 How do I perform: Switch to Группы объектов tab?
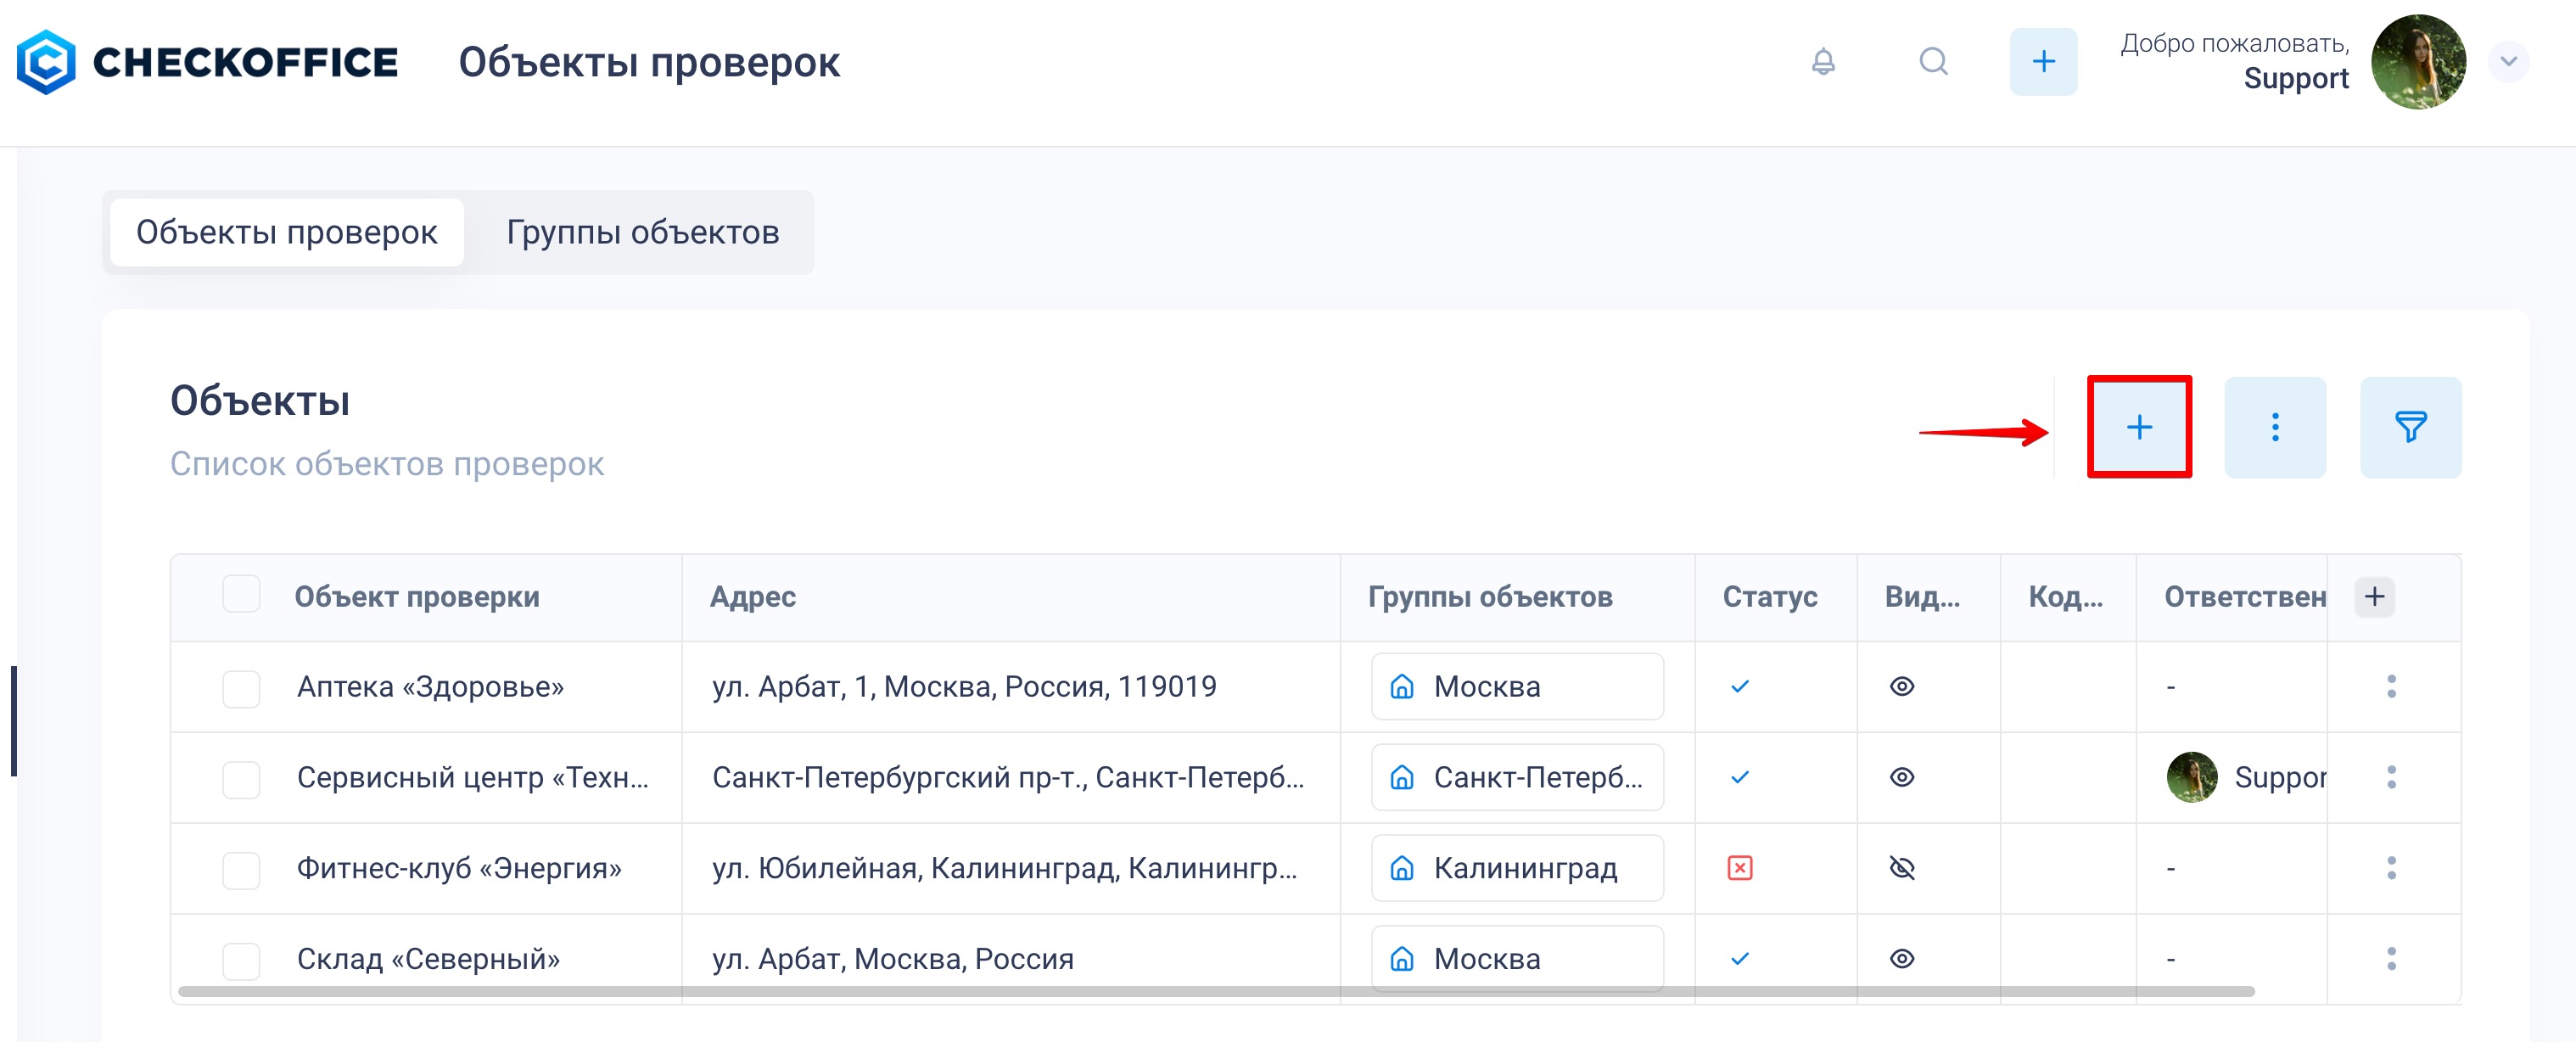point(642,232)
